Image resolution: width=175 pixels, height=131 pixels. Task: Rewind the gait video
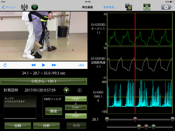[x=33, y=65]
